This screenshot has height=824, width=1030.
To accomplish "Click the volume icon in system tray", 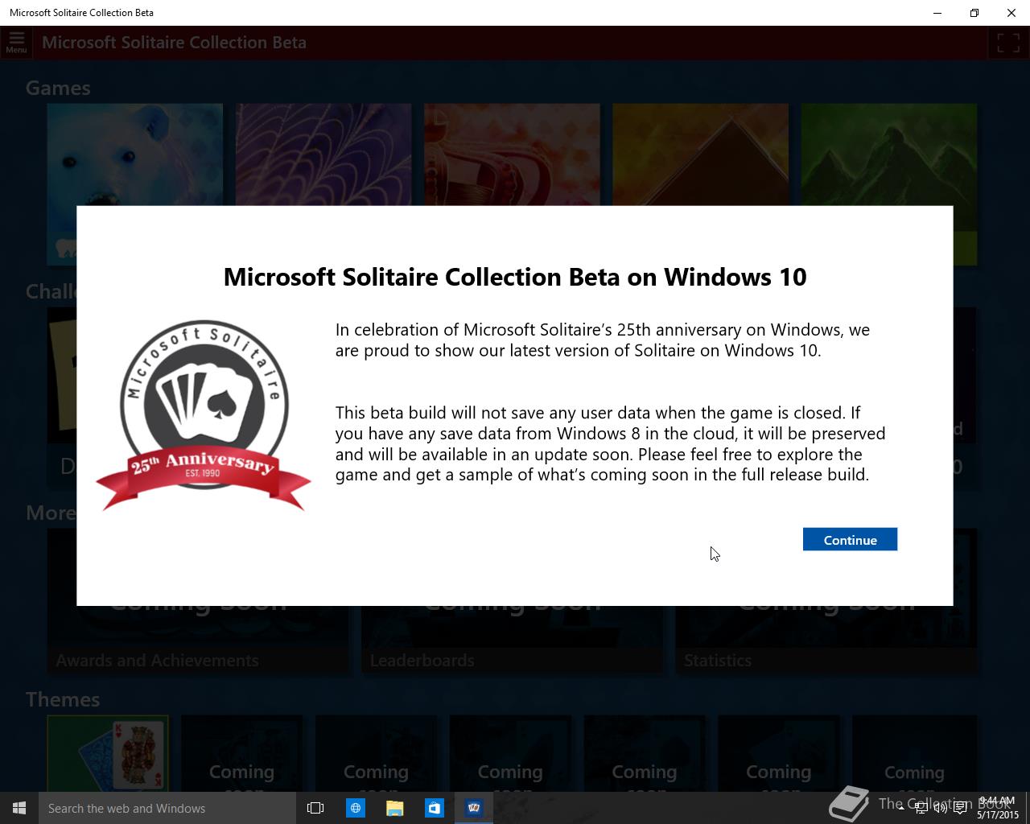I will point(940,808).
